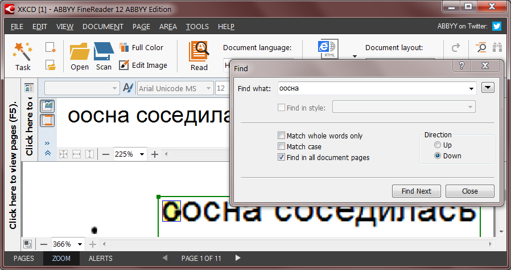Screen dimensions: 511x270
Task: Click the font size 12 field
Action: tap(223, 88)
